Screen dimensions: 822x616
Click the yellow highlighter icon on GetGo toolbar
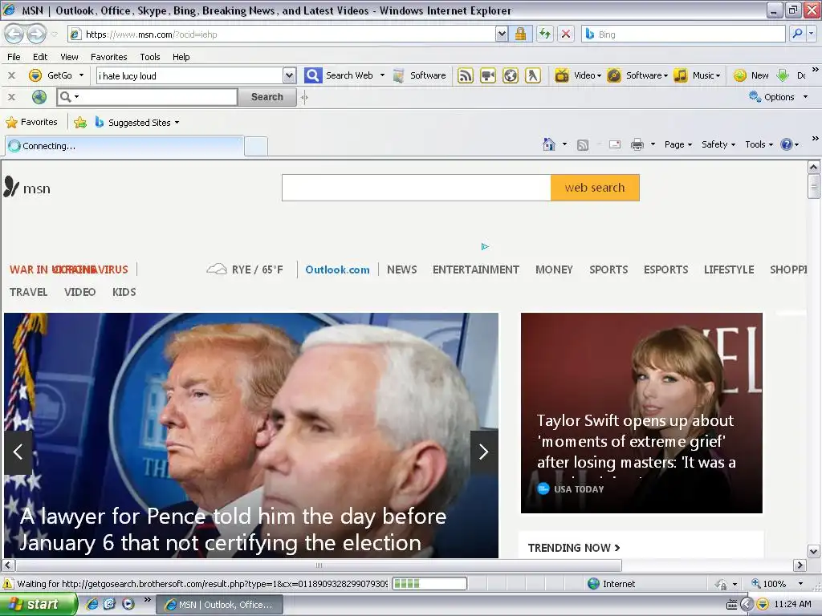[533, 75]
